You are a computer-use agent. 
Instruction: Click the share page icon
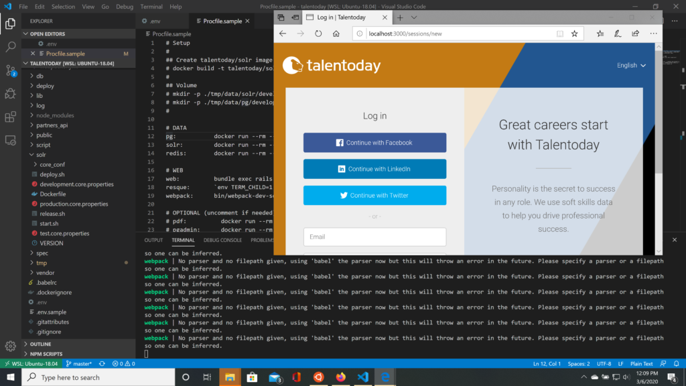[x=635, y=34]
